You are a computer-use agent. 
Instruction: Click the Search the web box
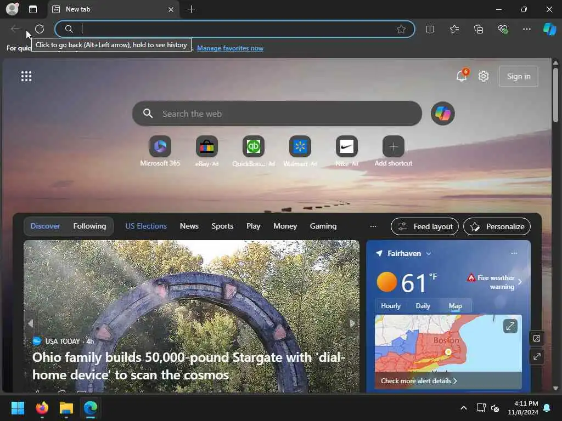[277, 113]
